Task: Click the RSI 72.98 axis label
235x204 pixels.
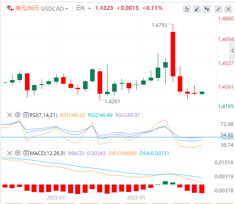Action: pos(227,124)
